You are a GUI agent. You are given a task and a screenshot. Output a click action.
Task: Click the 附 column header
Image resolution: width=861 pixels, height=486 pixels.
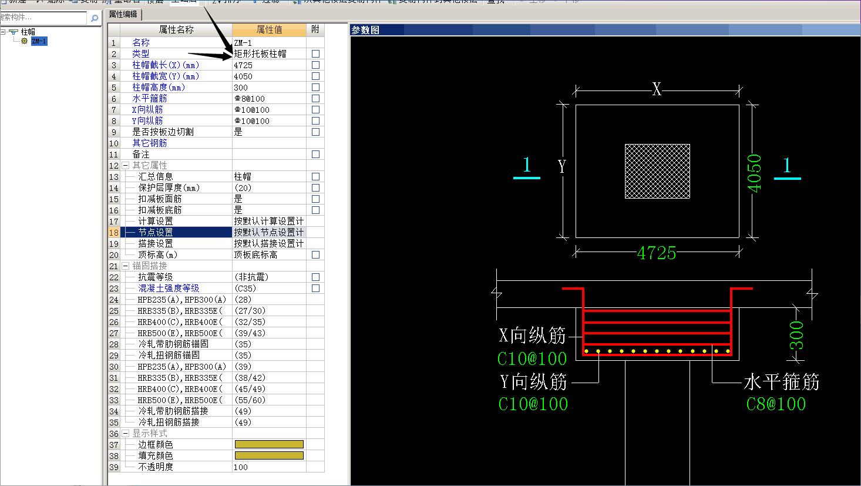click(315, 29)
